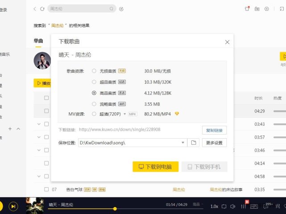The height and width of the screenshot is (214, 286).
Task: Expand the 03:57 song row chevron
Action: pos(39,137)
